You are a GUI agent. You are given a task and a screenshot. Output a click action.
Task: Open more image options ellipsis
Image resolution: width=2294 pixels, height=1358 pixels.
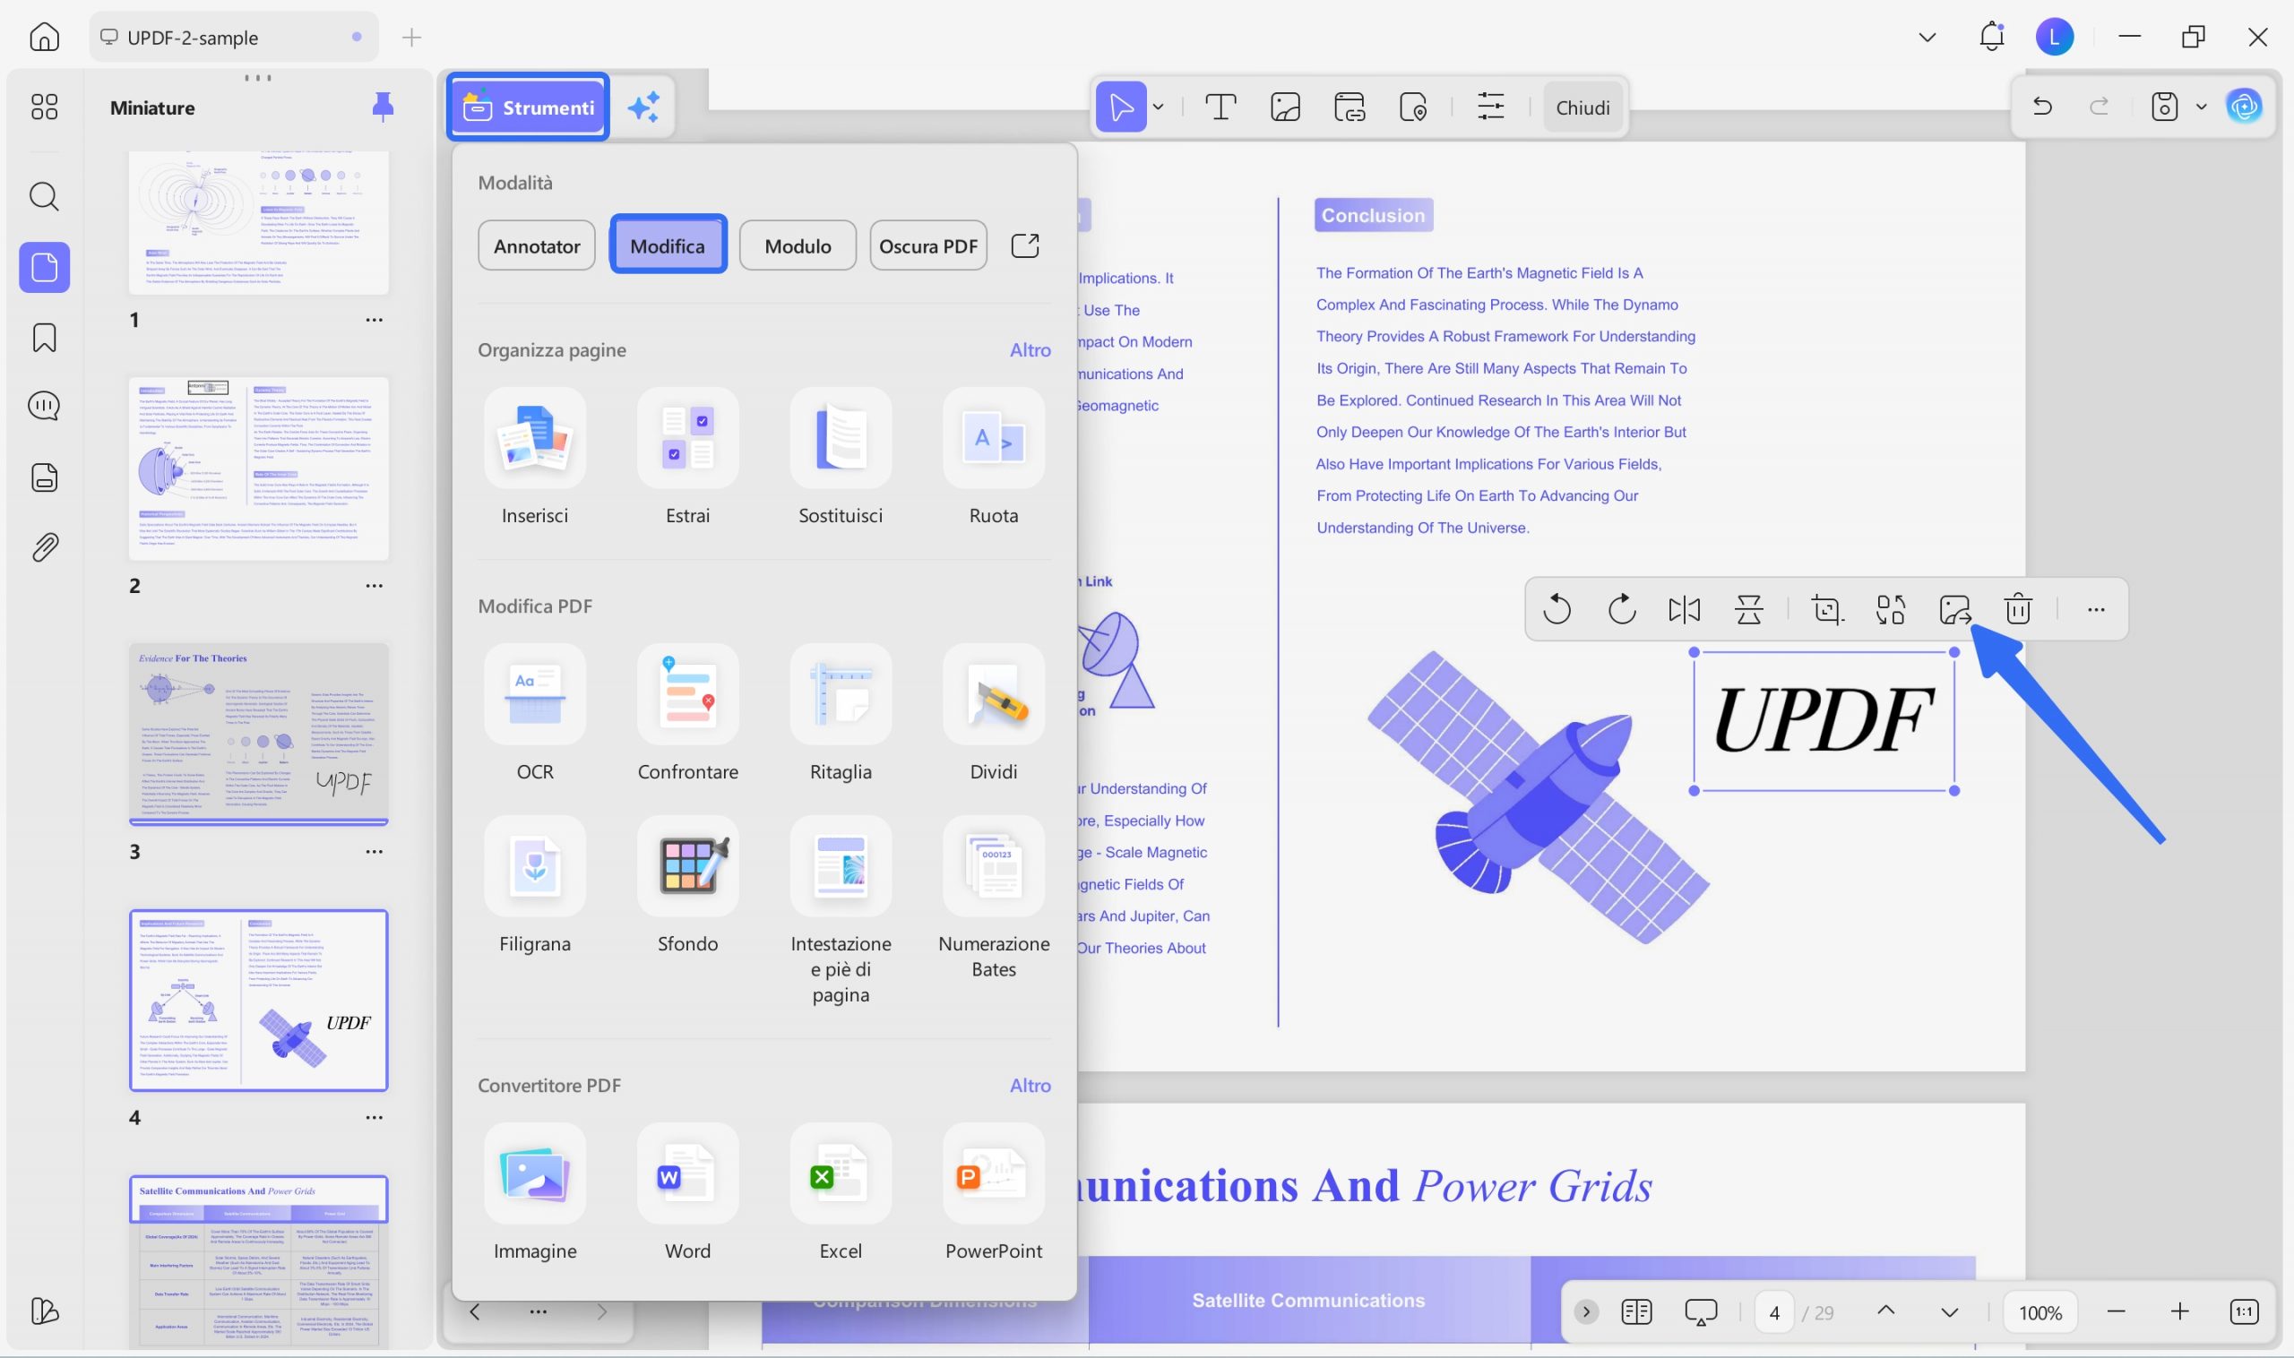[2095, 608]
